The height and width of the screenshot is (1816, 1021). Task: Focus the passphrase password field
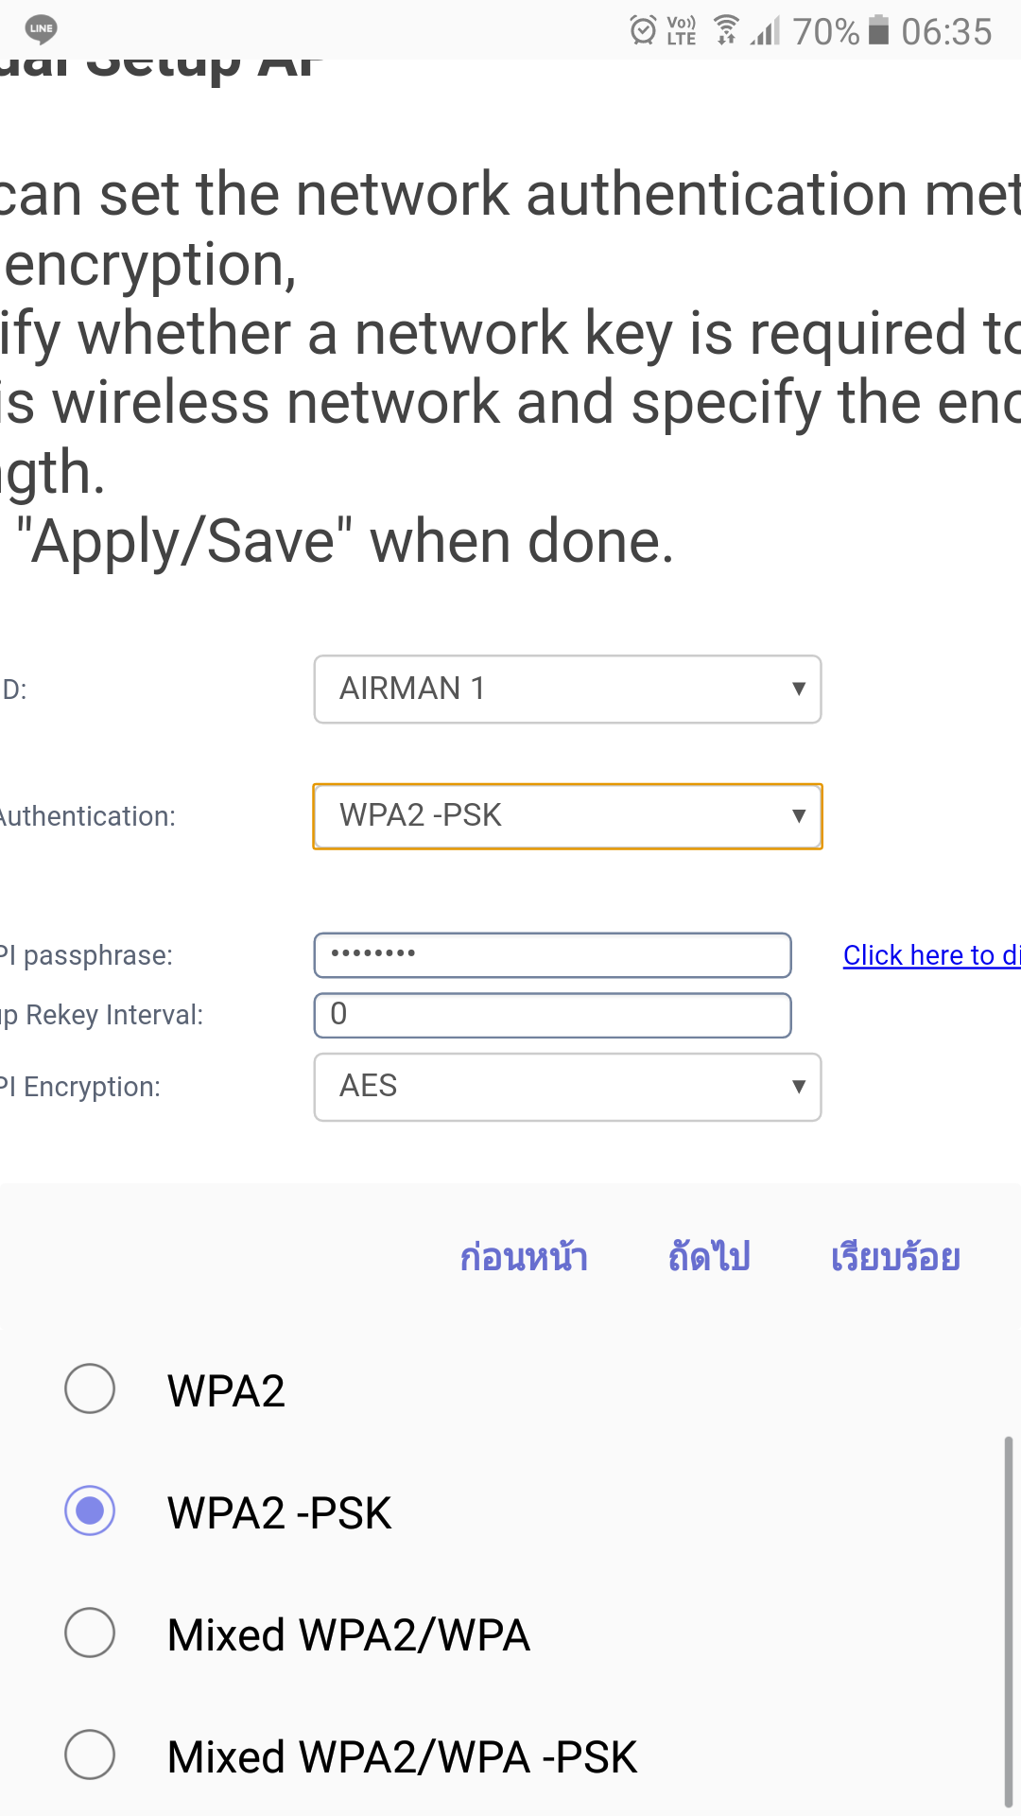(552, 955)
